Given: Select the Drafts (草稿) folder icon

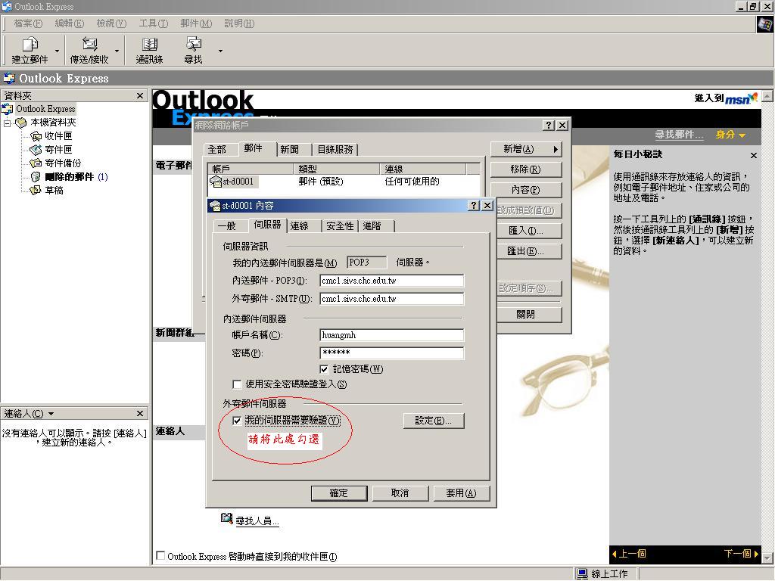Looking at the screenshot, I should [x=36, y=190].
